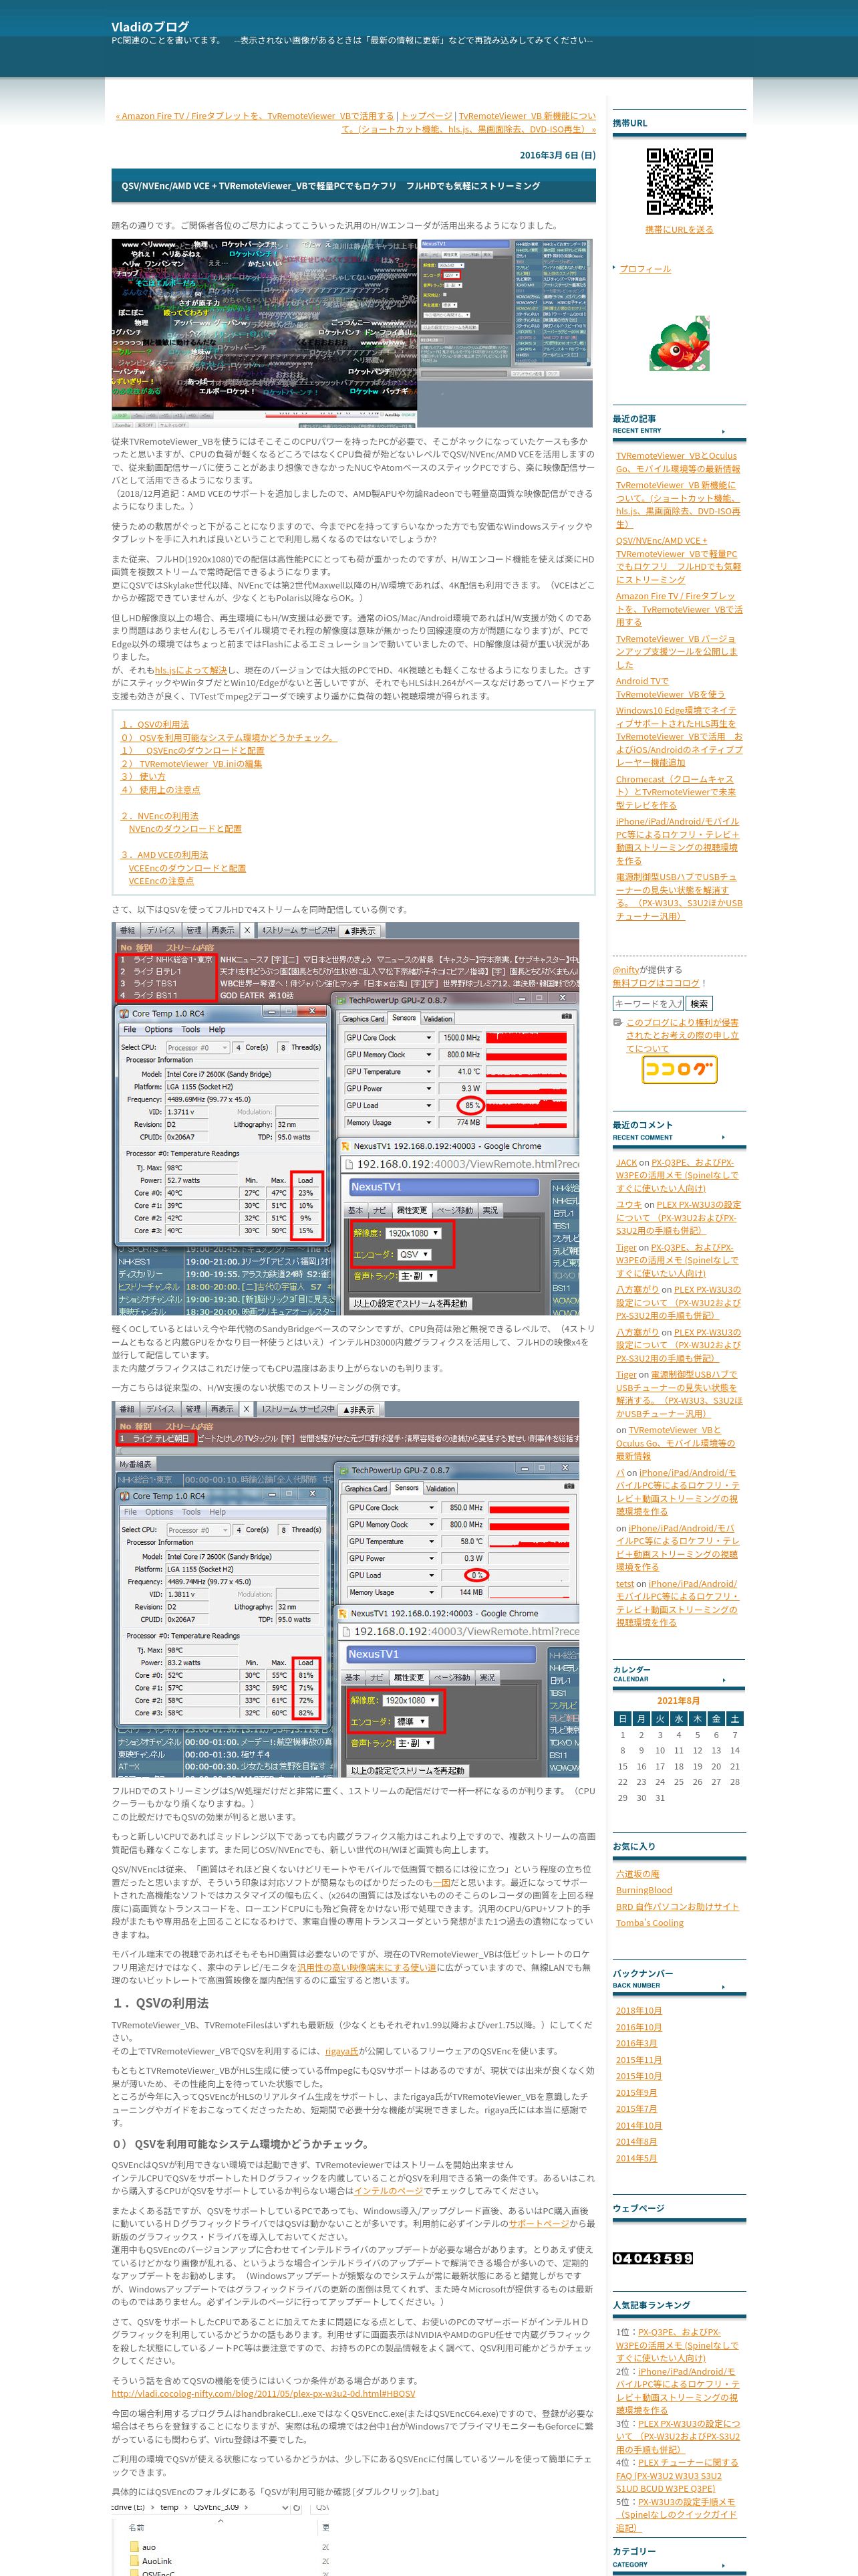Open the BRD 自作パソコンお助けサイト link
Image resolution: width=858 pixels, height=2576 pixels.
pyautogui.click(x=677, y=1906)
